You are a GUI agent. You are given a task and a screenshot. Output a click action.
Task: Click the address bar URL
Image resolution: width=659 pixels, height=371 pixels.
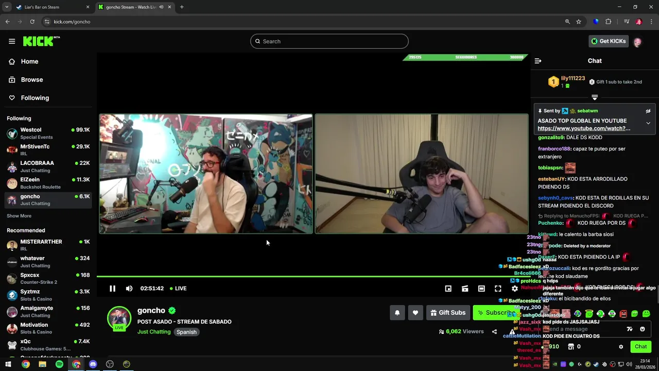pyautogui.click(x=72, y=22)
